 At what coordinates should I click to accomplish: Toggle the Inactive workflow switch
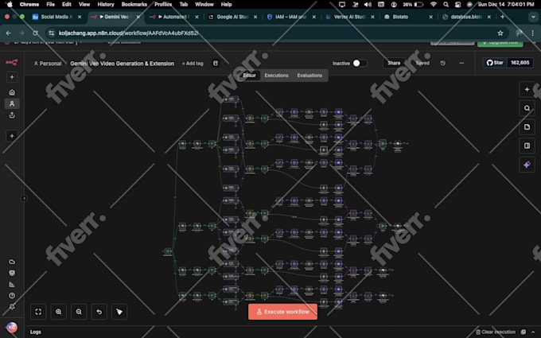pyautogui.click(x=360, y=63)
